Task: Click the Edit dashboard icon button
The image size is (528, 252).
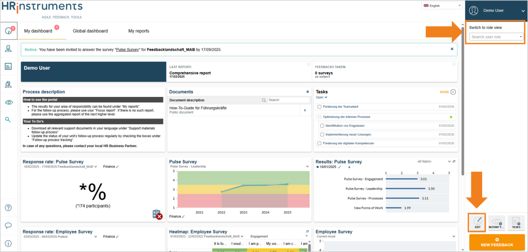Action: (x=477, y=223)
